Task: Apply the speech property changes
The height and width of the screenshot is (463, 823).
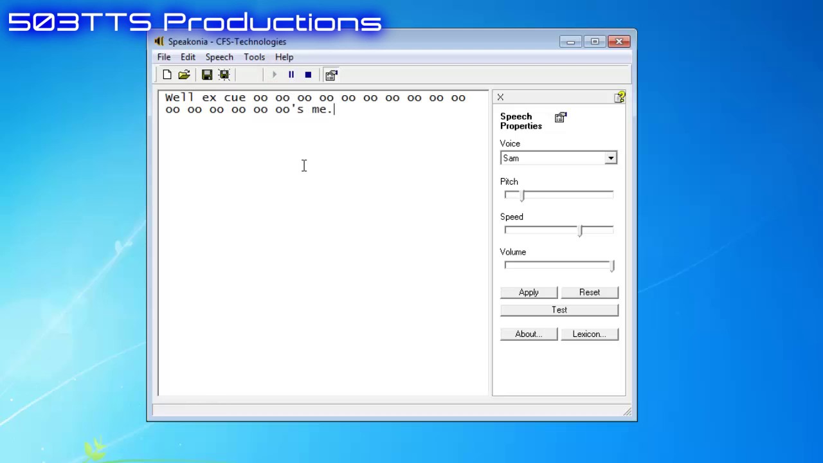Action: point(529,293)
